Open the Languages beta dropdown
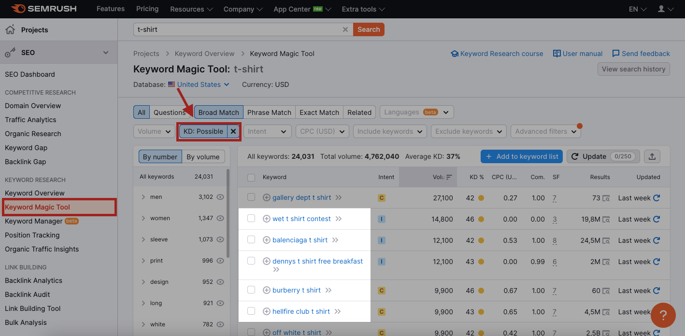This screenshot has height=336, width=685. (417, 112)
